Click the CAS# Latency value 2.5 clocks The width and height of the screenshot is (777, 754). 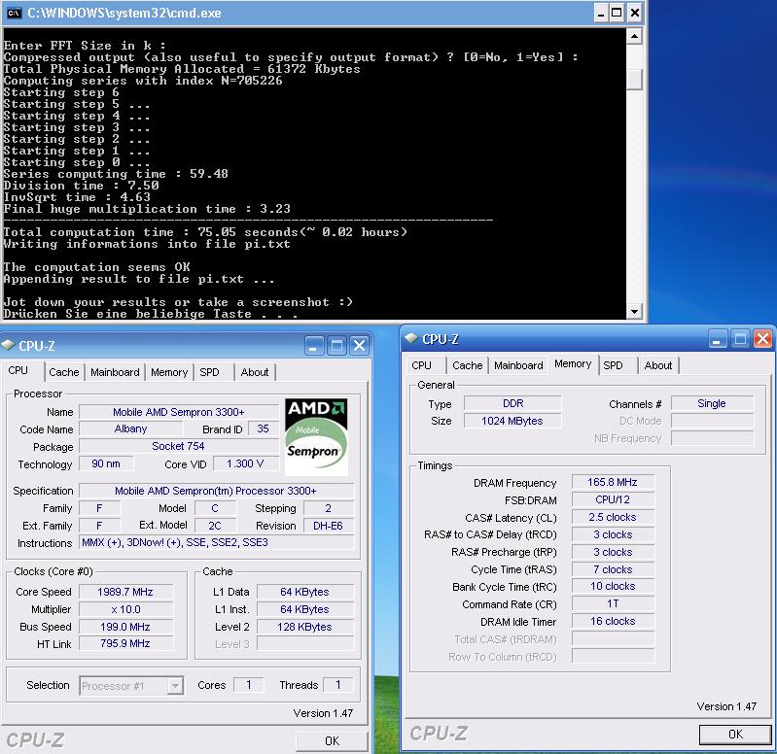click(613, 517)
